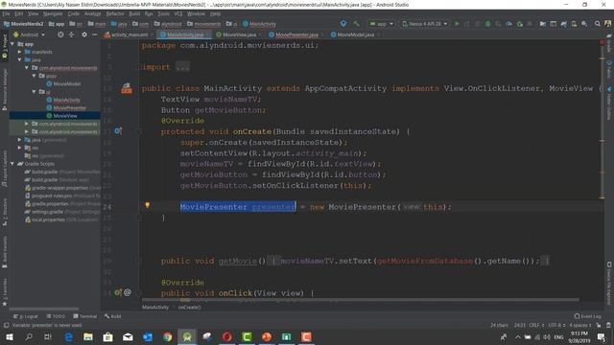Image resolution: width=614 pixels, height=345 pixels.
Task: Open Windows Start menu
Action: [x=9, y=336]
